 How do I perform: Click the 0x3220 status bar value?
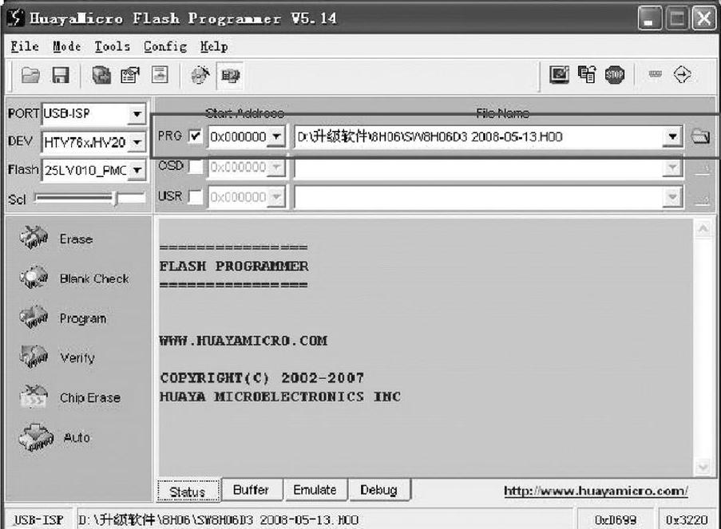[x=686, y=519]
